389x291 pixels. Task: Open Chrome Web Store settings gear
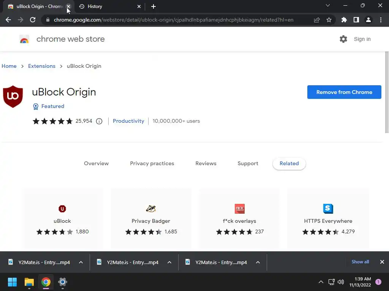point(343,39)
